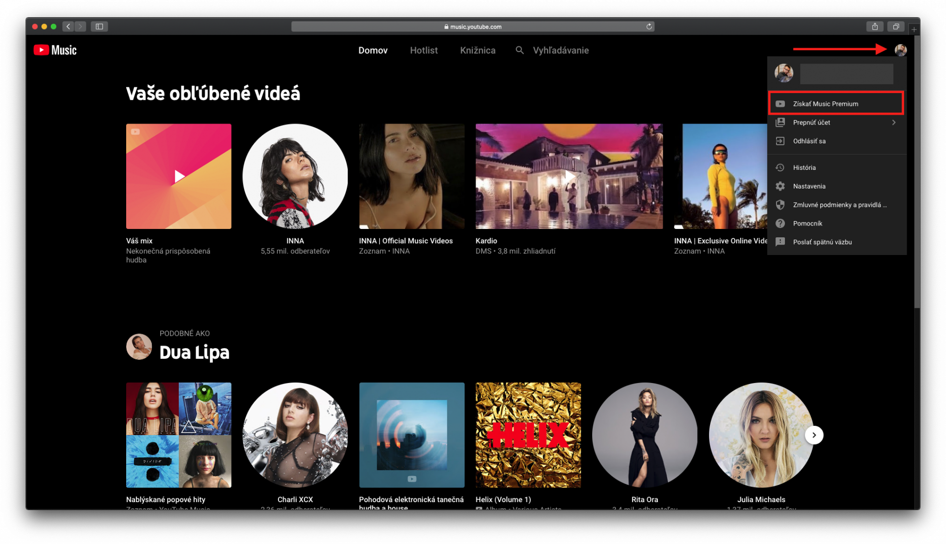Screen dimensions: 946x544
Task: Play Váš mix with the play icon
Action: (x=179, y=176)
